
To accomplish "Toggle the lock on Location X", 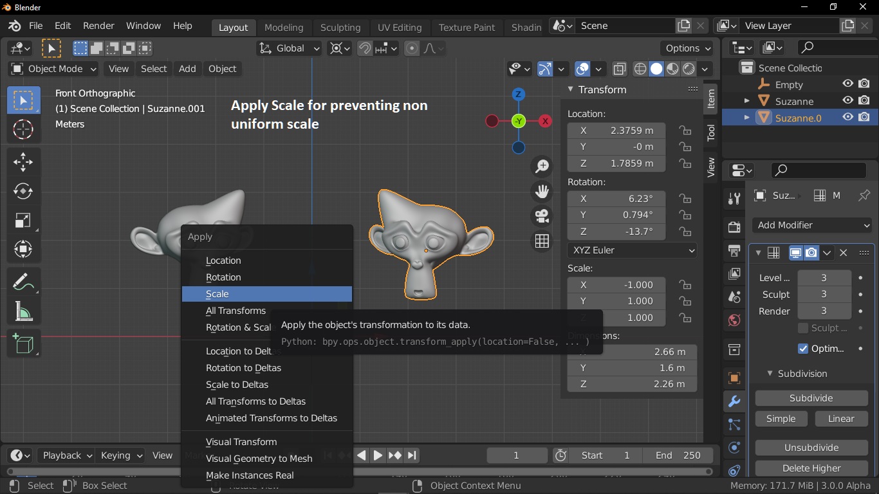I will pos(685,130).
